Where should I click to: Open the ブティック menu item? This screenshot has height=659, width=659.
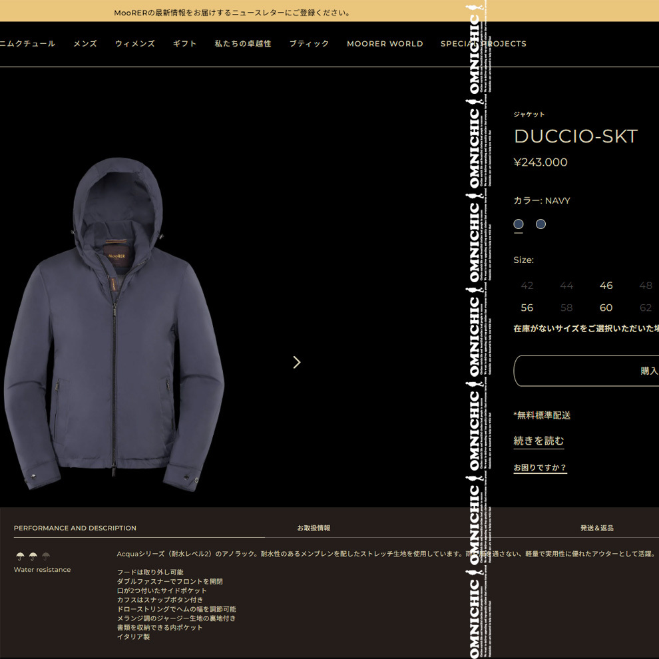(309, 44)
